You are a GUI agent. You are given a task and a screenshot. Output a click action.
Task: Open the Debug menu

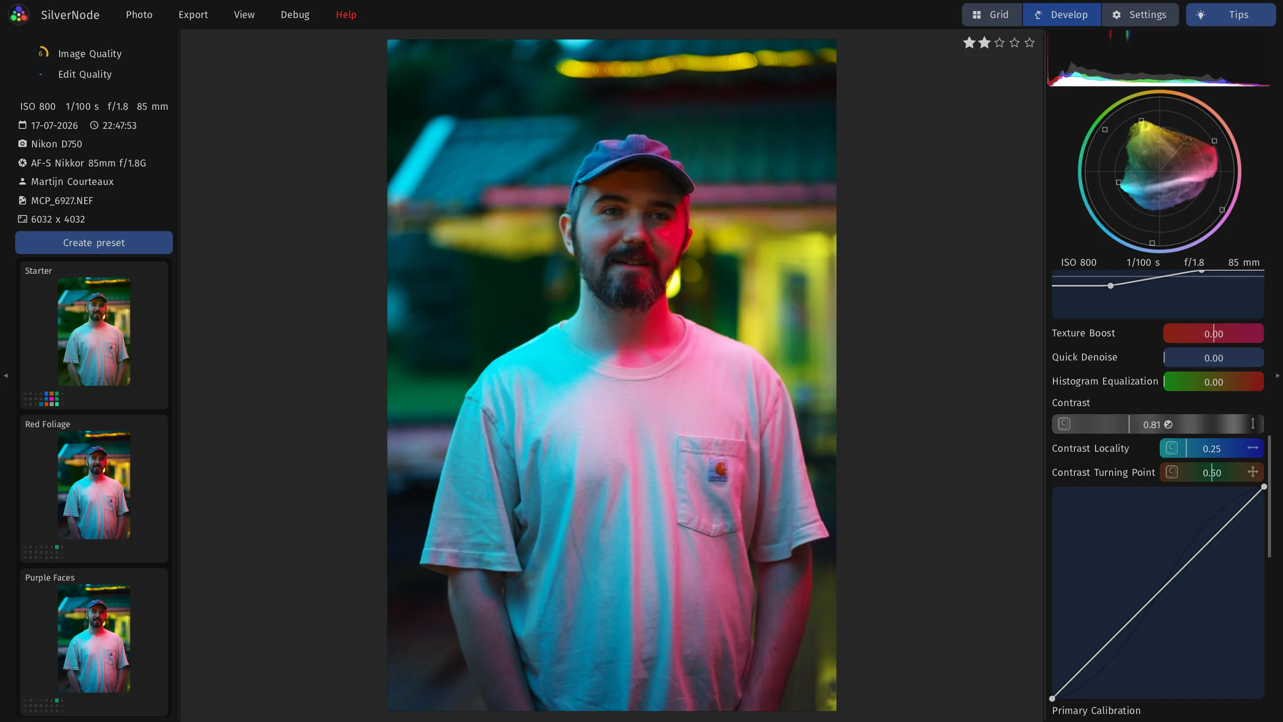tap(295, 15)
